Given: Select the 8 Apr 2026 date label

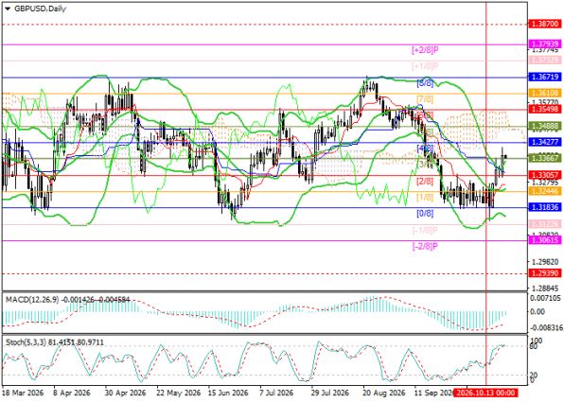Looking at the screenshot, I should point(72,393).
